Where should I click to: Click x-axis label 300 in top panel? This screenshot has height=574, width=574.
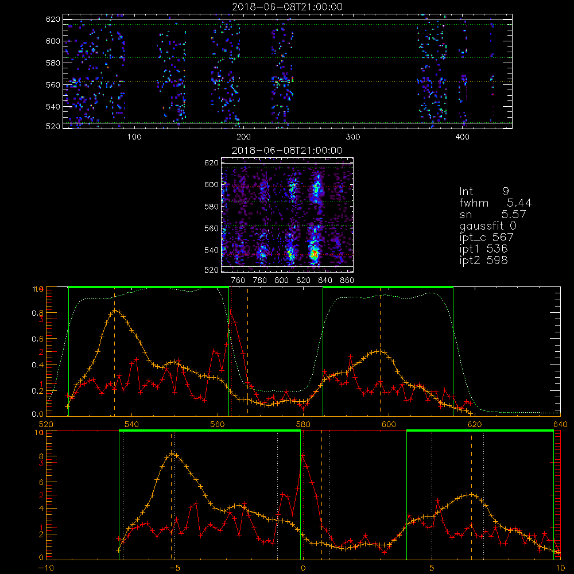[x=353, y=137]
